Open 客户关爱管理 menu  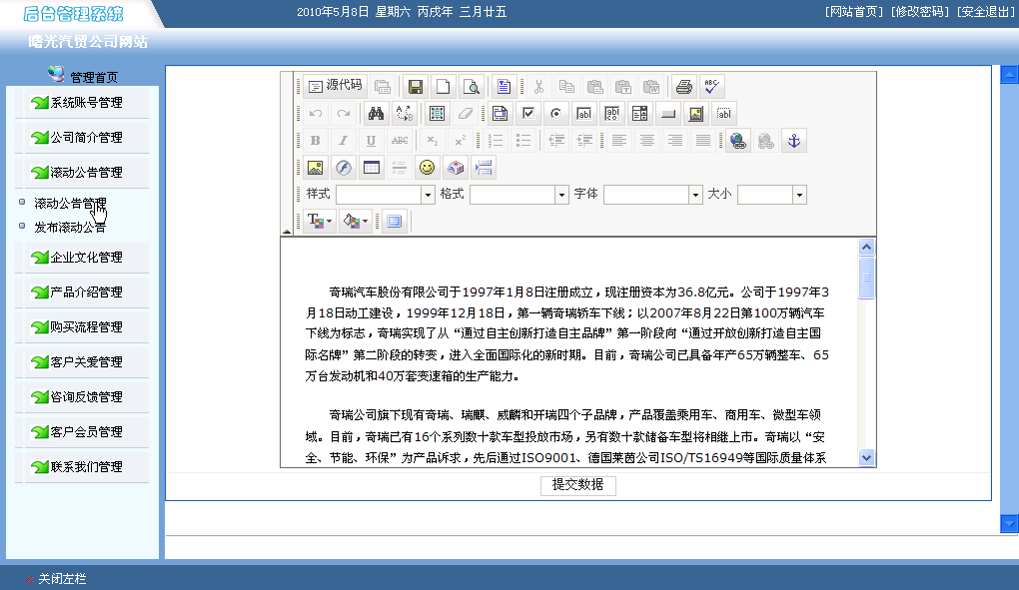tap(87, 362)
